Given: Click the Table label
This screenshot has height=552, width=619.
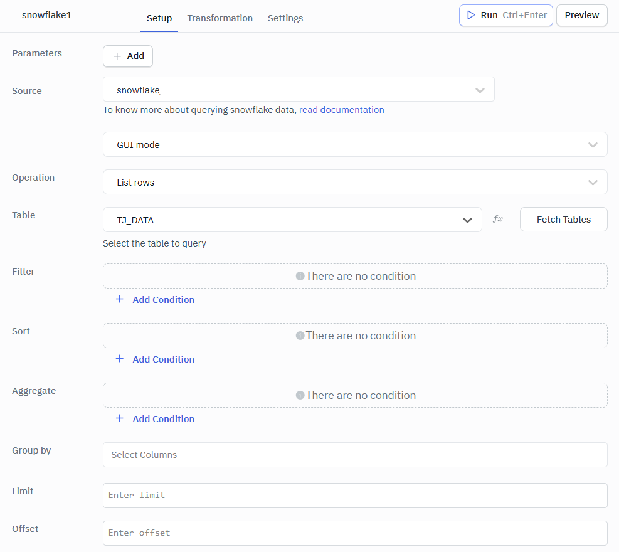Looking at the screenshot, I should click(23, 215).
